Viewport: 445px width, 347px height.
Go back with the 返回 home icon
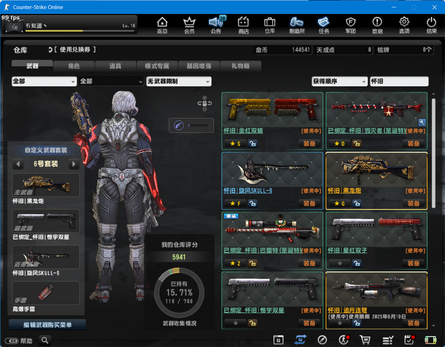point(162,25)
